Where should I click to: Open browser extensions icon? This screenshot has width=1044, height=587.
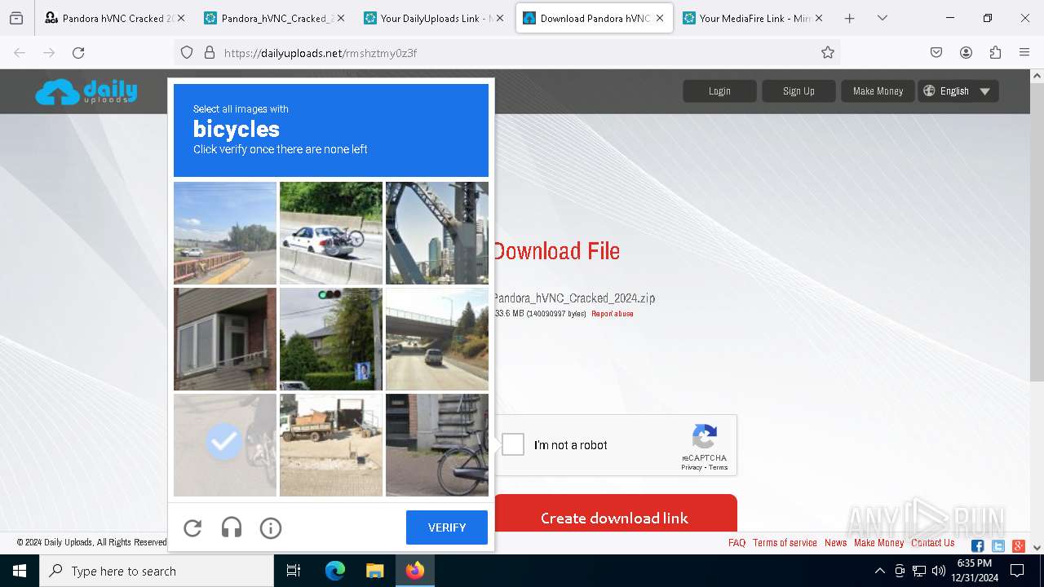(x=995, y=53)
